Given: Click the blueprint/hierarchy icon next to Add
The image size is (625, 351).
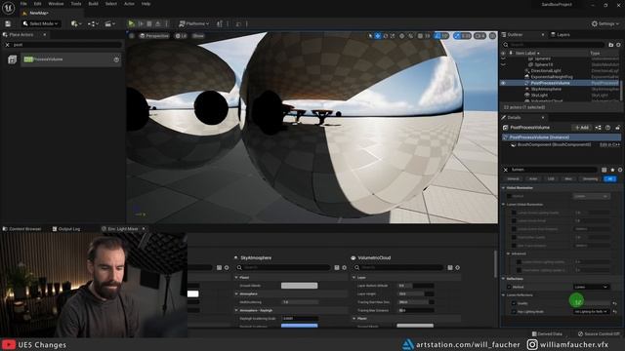Looking at the screenshot, I should pyautogui.click(x=599, y=128).
